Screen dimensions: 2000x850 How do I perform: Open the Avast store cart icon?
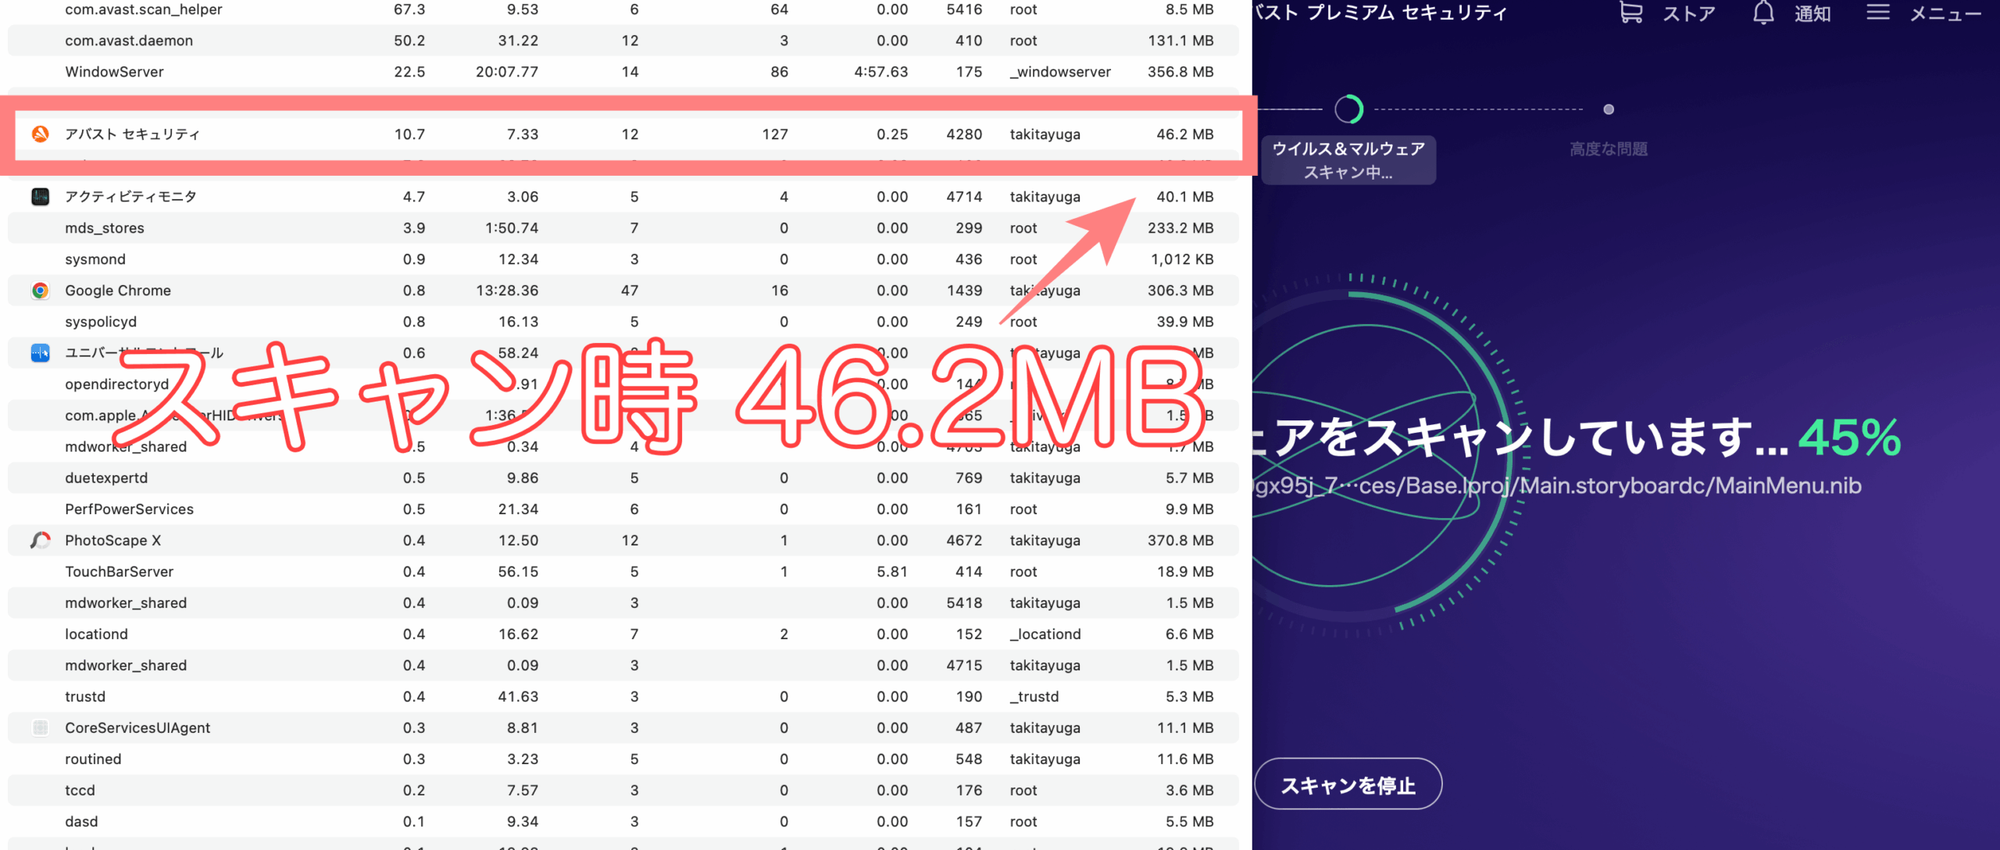coord(1631,12)
